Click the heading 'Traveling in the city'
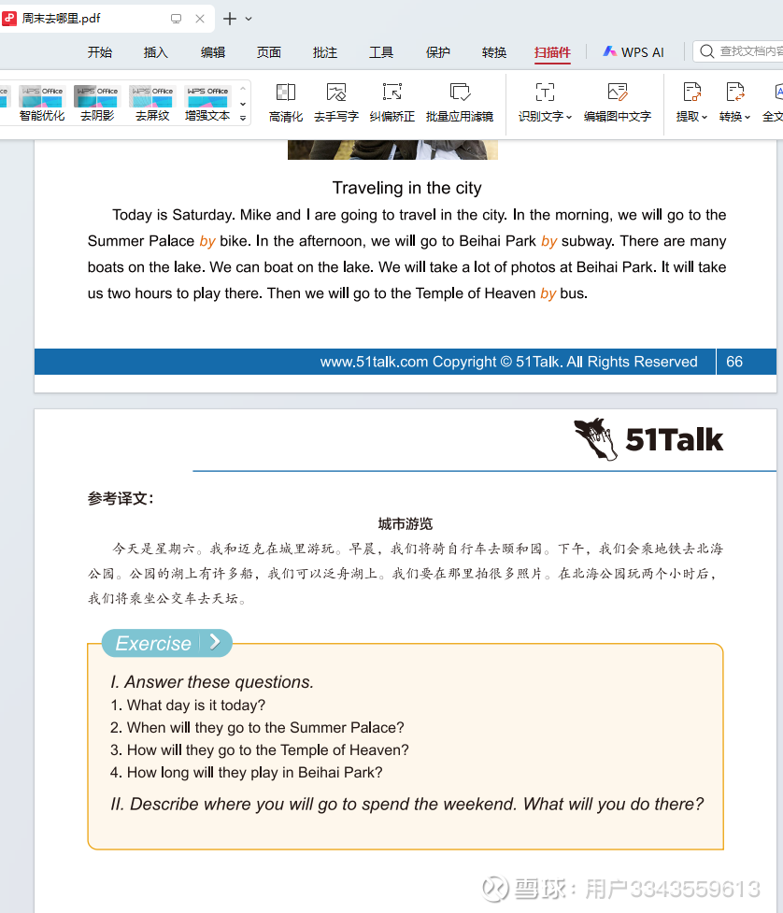The height and width of the screenshot is (913, 783). pyautogui.click(x=407, y=188)
